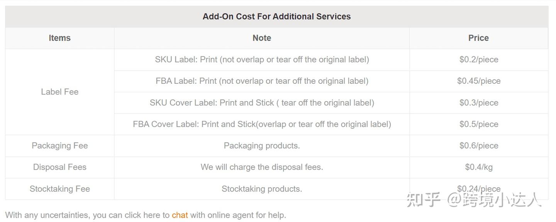Click the $0.4/kg price cell
556x222 pixels.
point(478,167)
